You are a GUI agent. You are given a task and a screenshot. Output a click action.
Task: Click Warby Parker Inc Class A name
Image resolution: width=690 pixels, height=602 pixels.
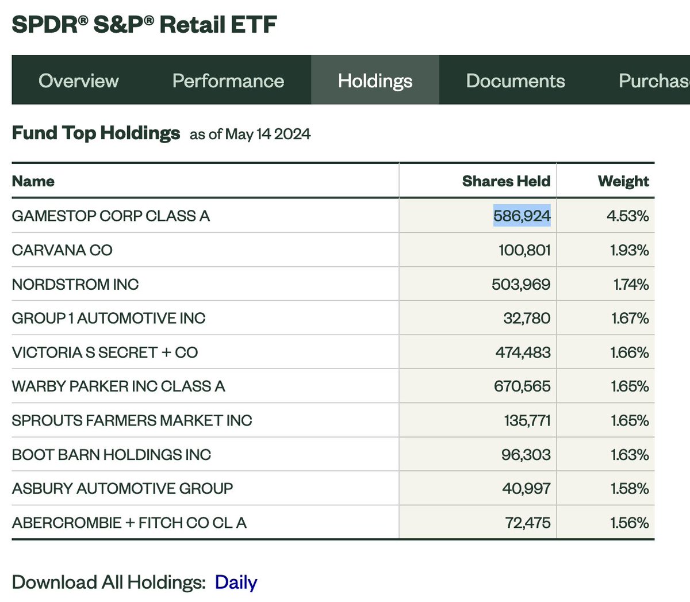[x=118, y=386]
